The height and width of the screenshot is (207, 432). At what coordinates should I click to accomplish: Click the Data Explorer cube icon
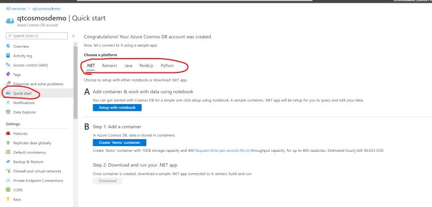(8, 112)
